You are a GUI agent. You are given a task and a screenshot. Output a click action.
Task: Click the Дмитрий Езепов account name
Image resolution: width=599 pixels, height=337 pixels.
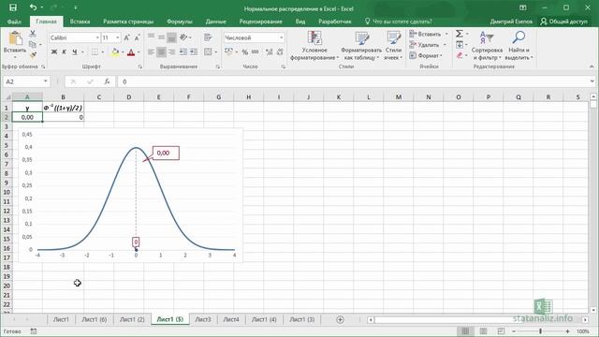click(511, 22)
